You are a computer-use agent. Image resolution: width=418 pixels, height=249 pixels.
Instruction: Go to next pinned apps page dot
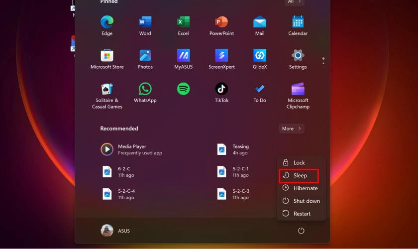pyautogui.click(x=323, y=63)
